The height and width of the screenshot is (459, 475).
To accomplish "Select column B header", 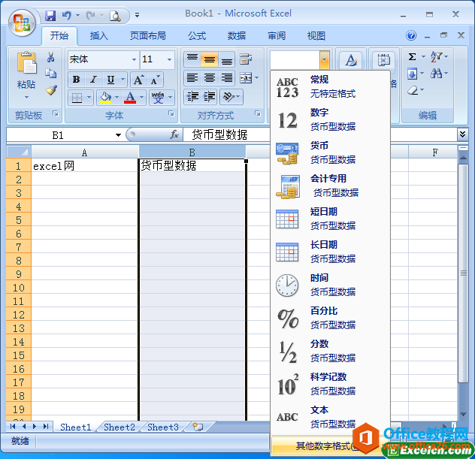I will coord(192,152).
